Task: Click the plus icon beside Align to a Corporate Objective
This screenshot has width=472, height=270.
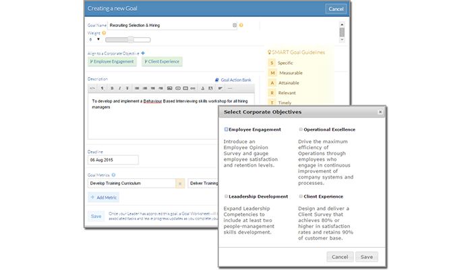Action: click(143, 52)
